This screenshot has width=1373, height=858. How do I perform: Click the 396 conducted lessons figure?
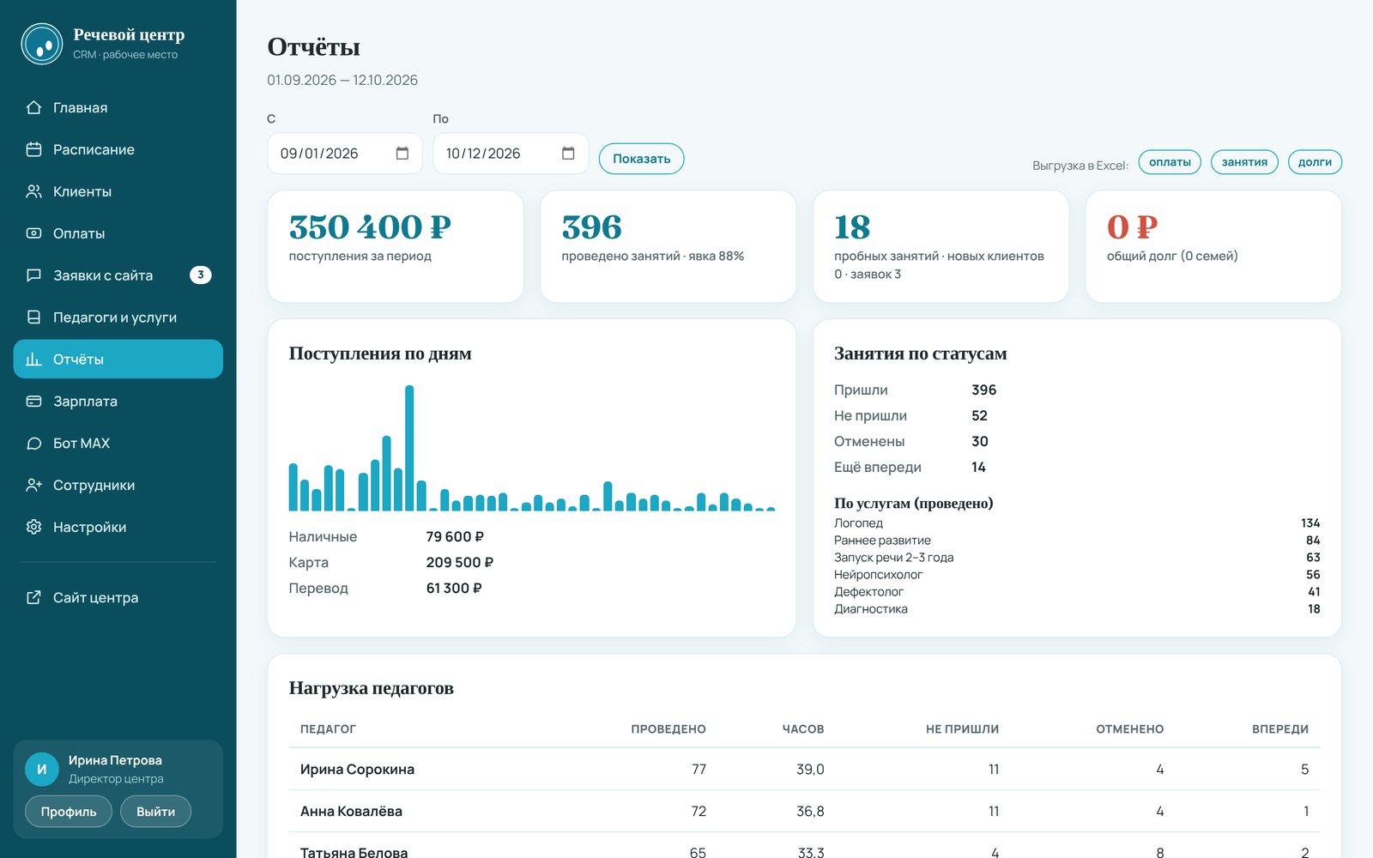pyautogui.click(x=591, y=227)
